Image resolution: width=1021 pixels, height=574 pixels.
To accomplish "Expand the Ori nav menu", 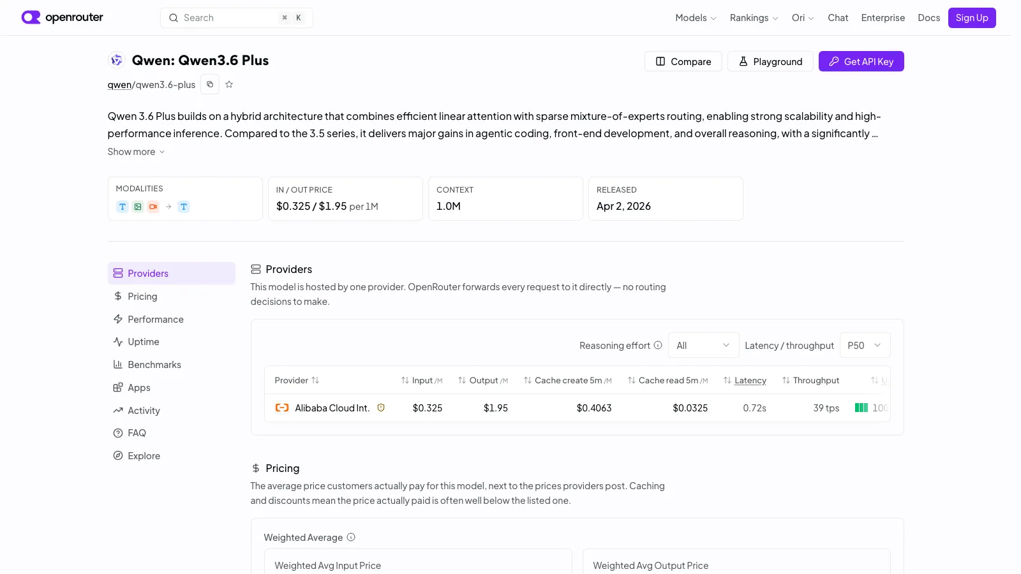I will point(803,18).
